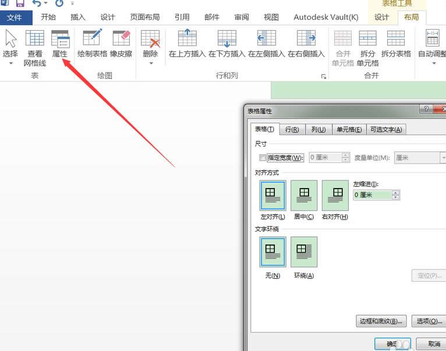Open Review (审阅) ribbon tab
446x351 pixels.
(x=242, y=17)
